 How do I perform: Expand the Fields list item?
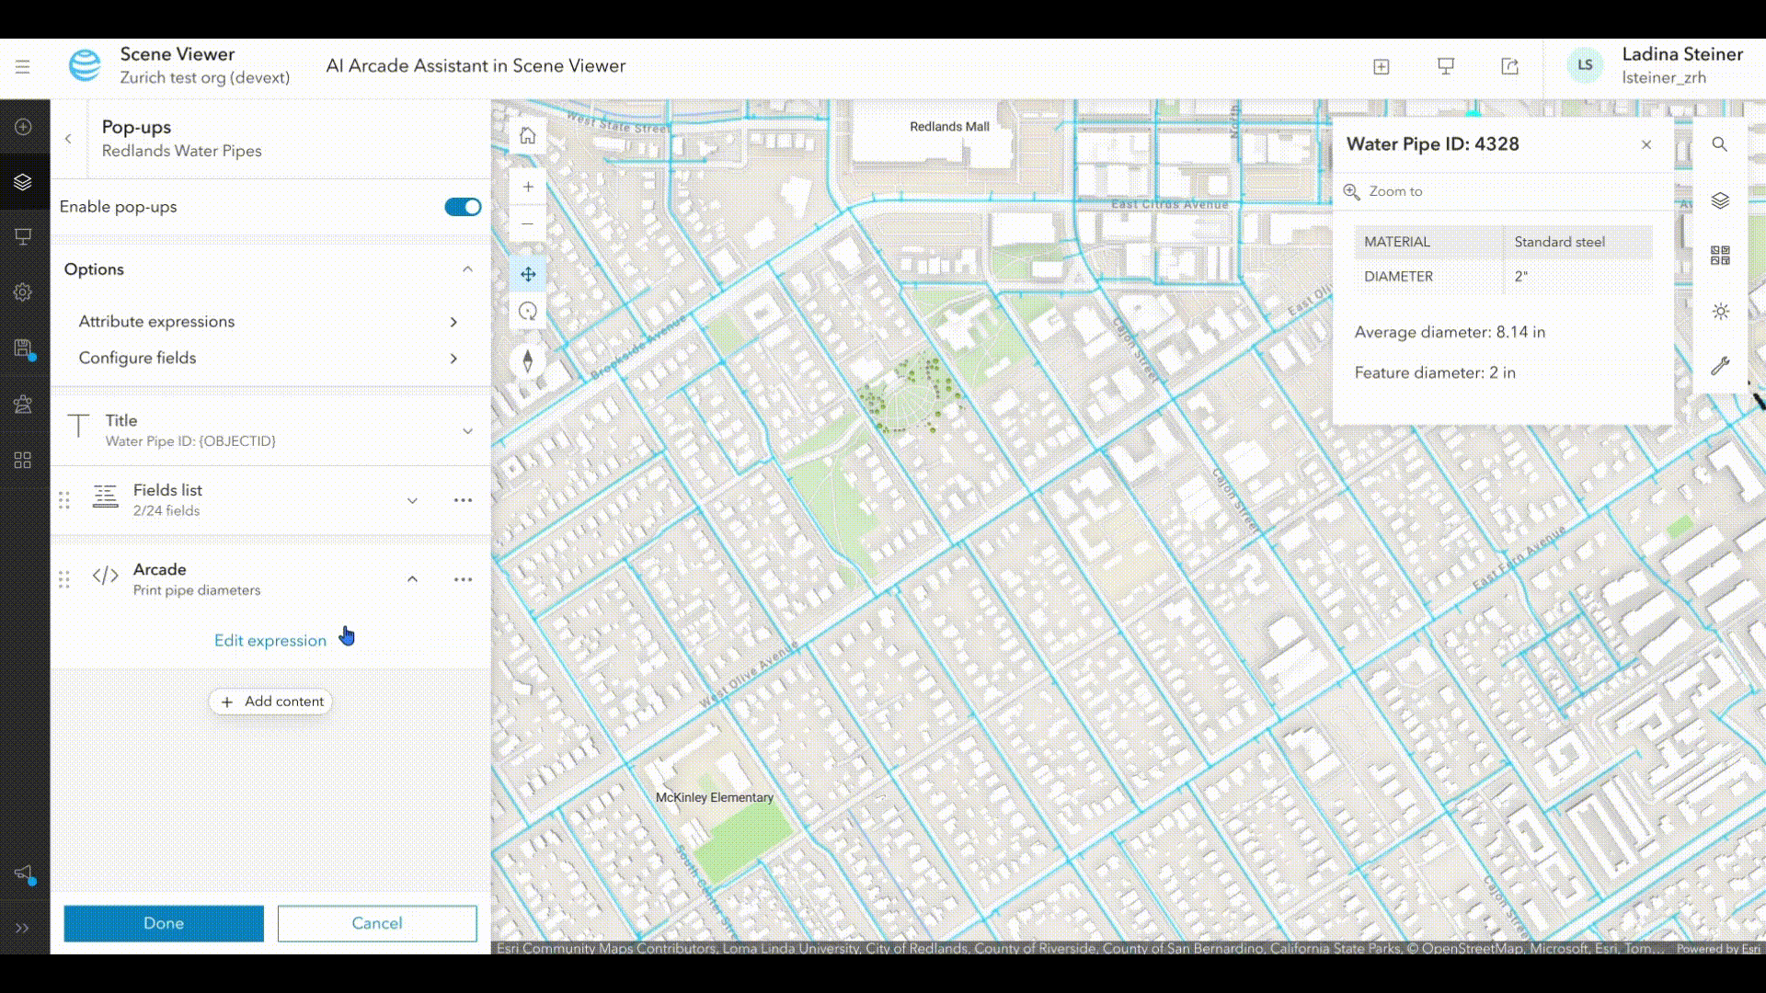pyautogui.click(x=412, y=500)
